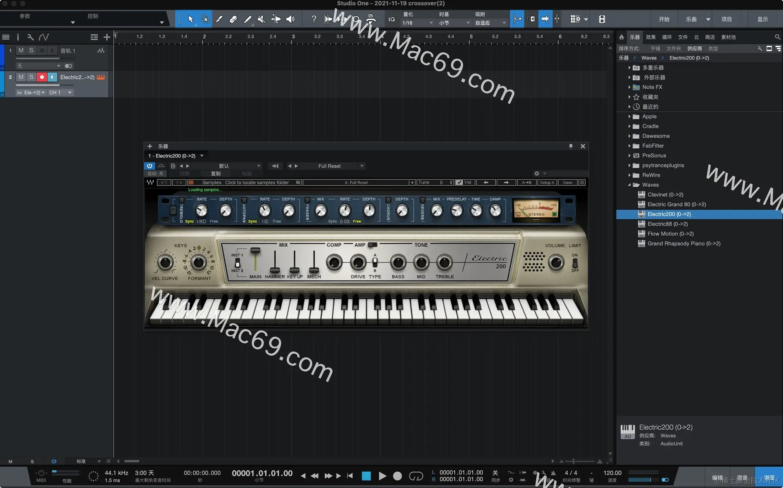Switch to the 循环 browser tab
The width and height of the screenshot is (783, 488).
[667, 37]
